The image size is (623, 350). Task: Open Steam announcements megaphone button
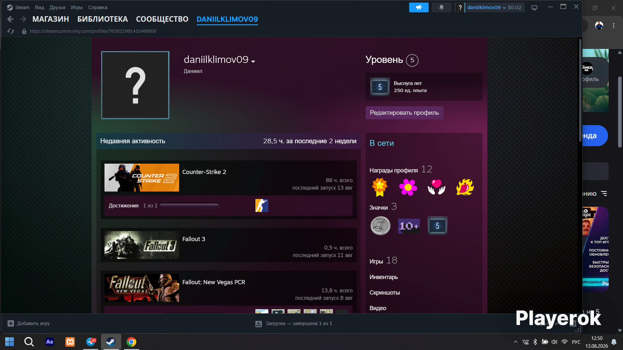coord(419,7)
